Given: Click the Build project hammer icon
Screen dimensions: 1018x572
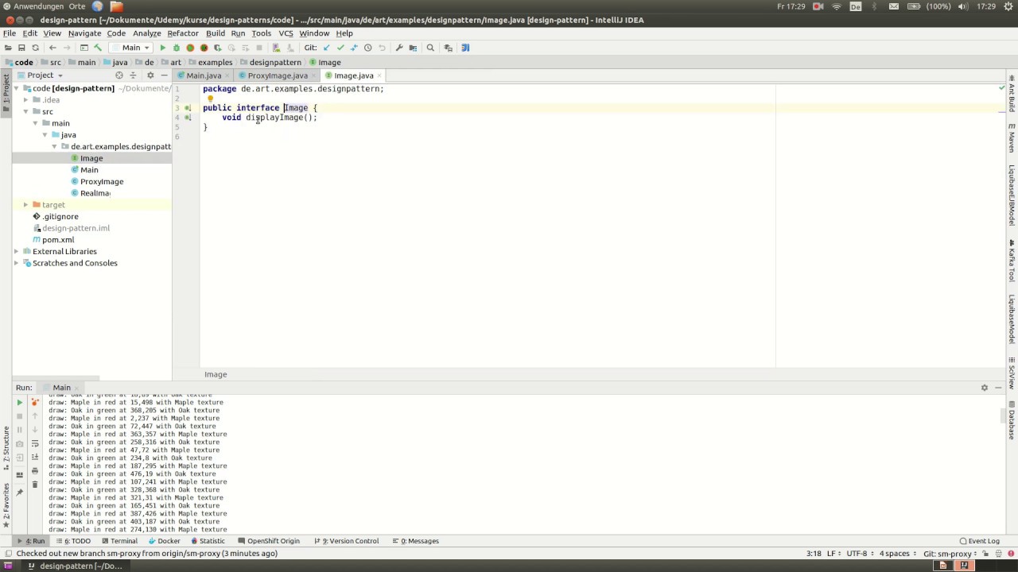Looking at the screenshot, I should pyautogui.click(x=98, y=48).
